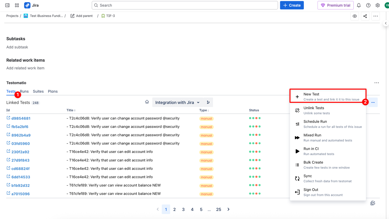Select New Test from the menu
389x219 pixels.
(328, 96)
